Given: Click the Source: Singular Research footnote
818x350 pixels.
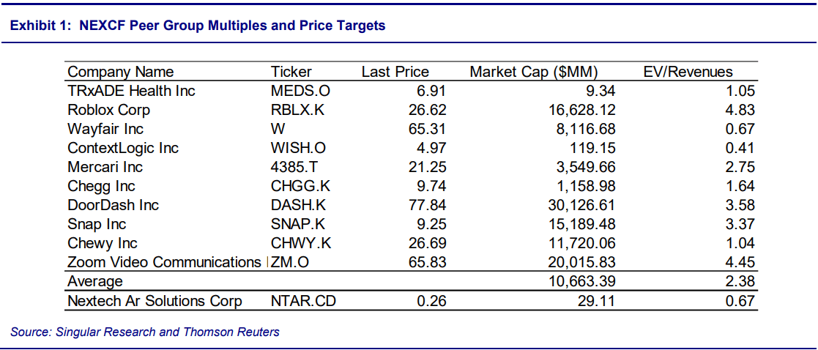Looking at the screenshot, I should [x=145, y=332].
